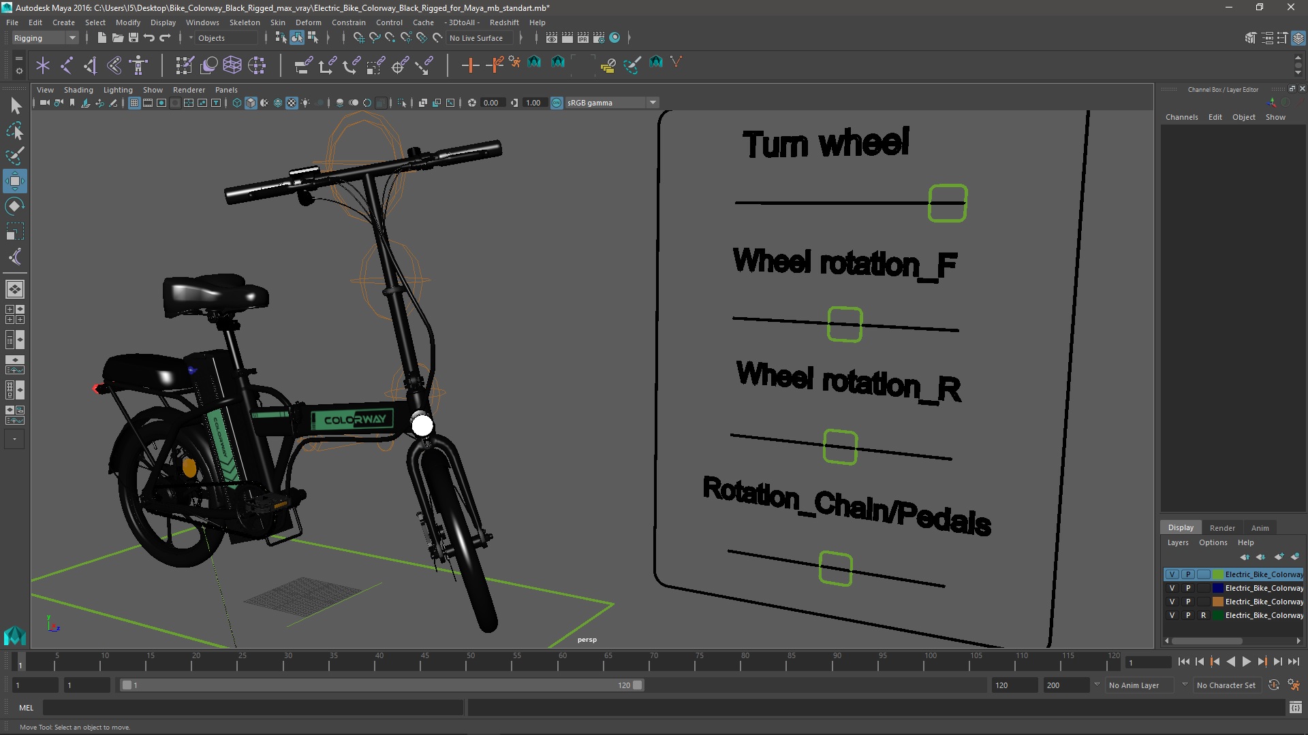Undo the last action

[x=149, y=38]
